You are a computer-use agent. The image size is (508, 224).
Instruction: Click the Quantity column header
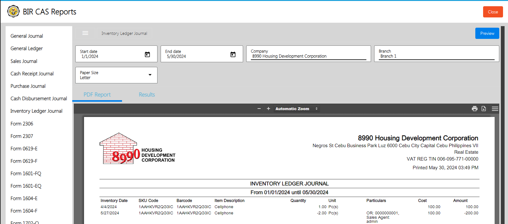point(298,201)
